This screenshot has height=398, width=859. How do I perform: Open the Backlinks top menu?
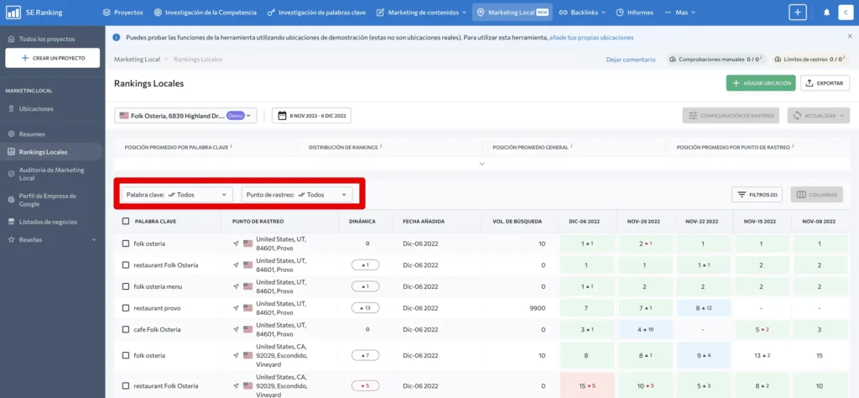point(582,12)
